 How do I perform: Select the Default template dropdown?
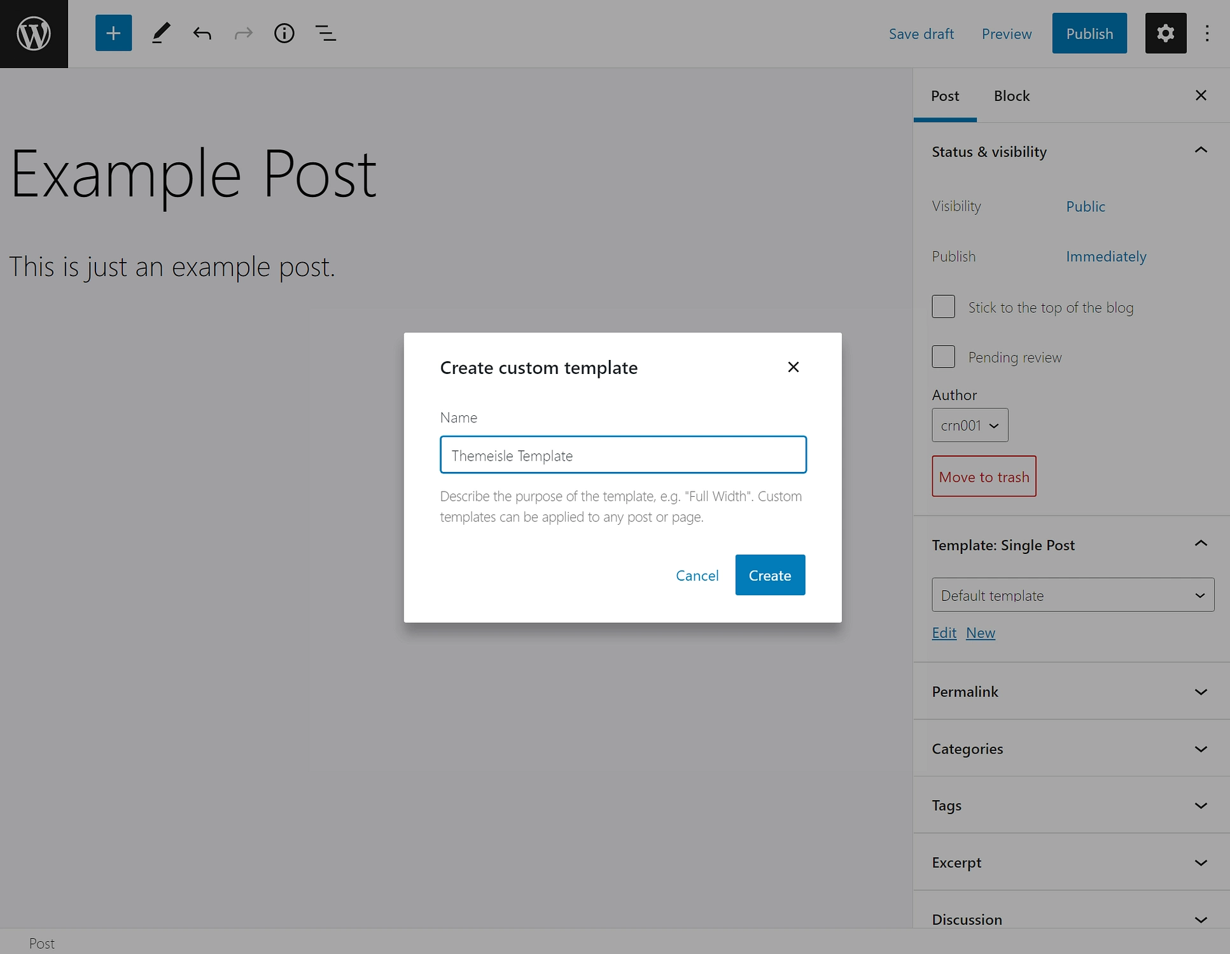coord(1072,595)
